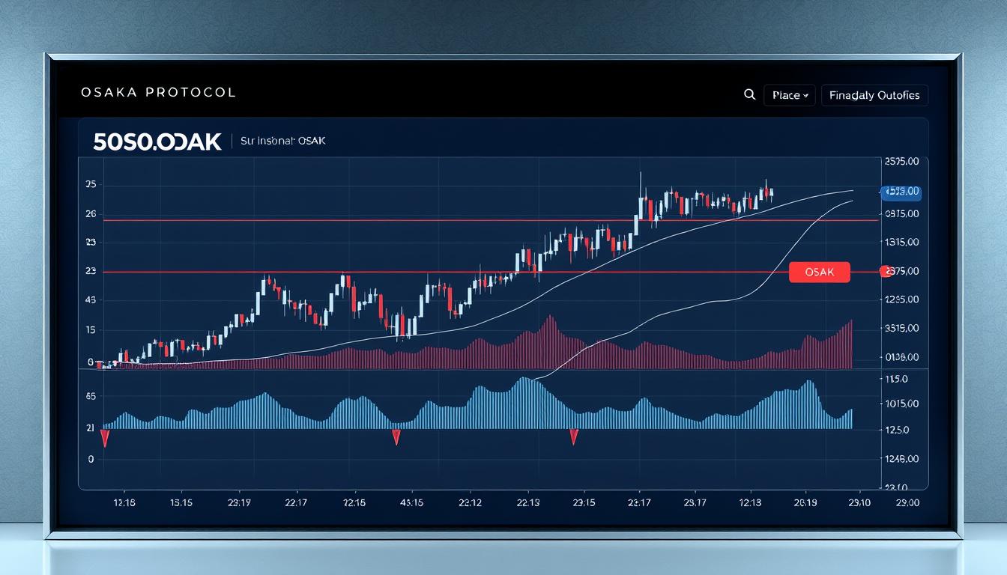Click the Finadaly Outofies button

tap(874, 95)
